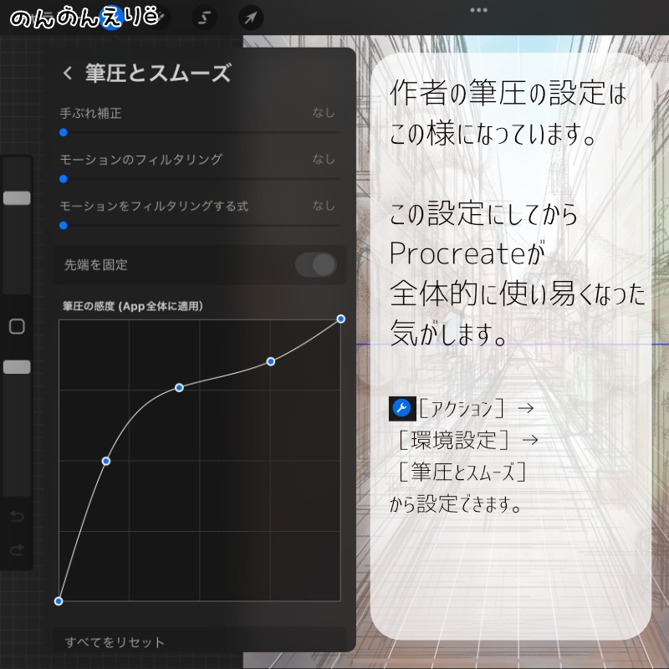Open the three-dot menu at the top right
The width and height of the screenshot is (669, 669).
point(477,9)
